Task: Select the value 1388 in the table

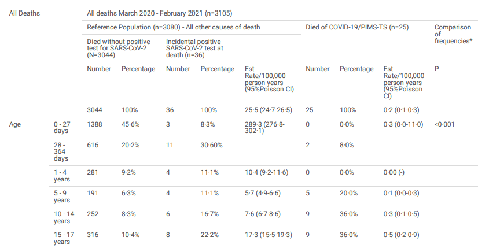Action: pos(96,124)
